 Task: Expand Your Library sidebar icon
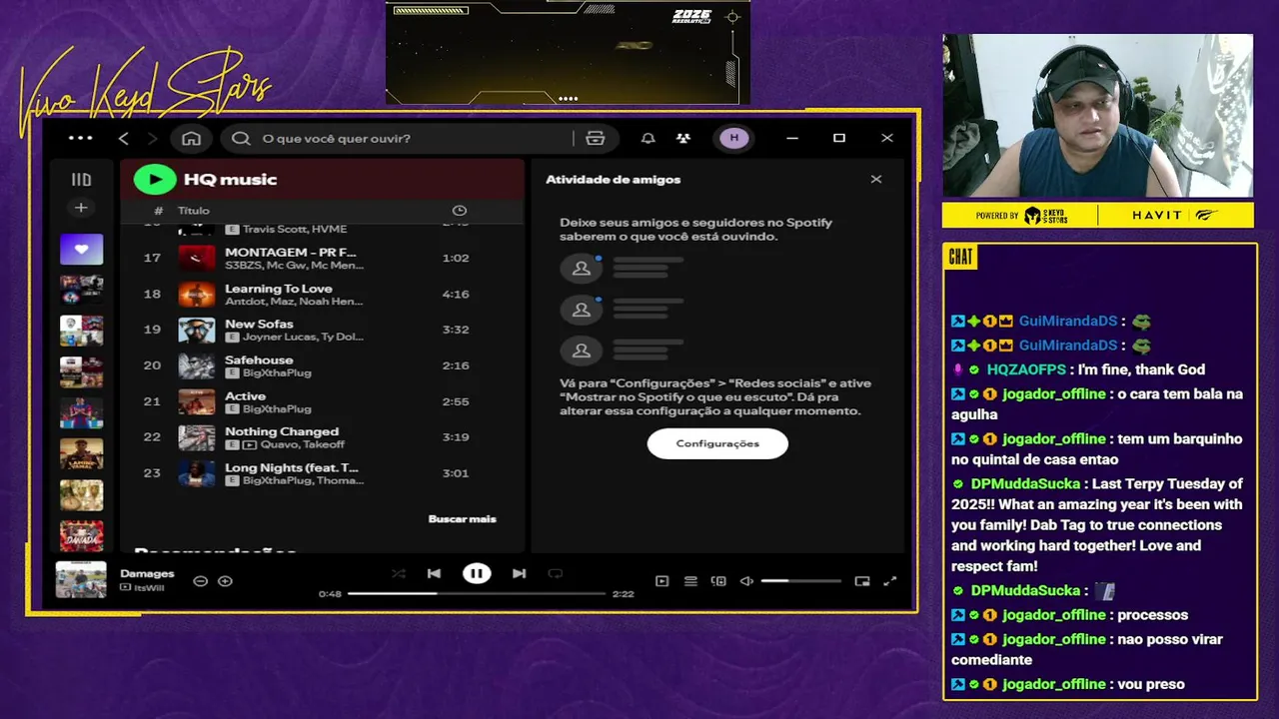[81, 180]
